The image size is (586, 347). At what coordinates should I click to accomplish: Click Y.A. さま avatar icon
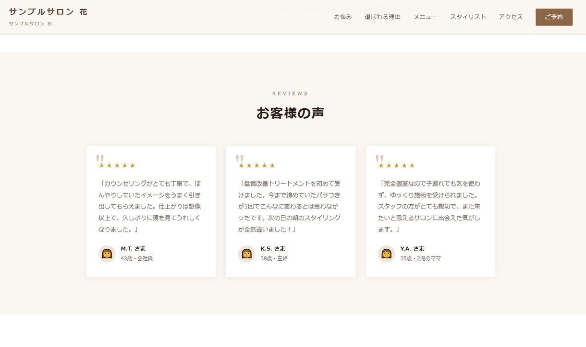[387, 254]
